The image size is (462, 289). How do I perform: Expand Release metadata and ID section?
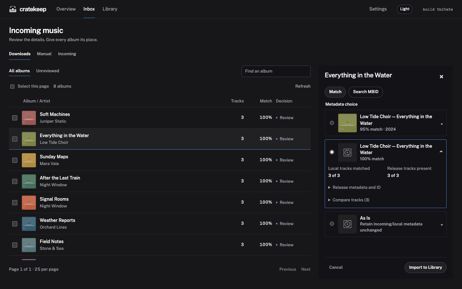pos(354,188)
